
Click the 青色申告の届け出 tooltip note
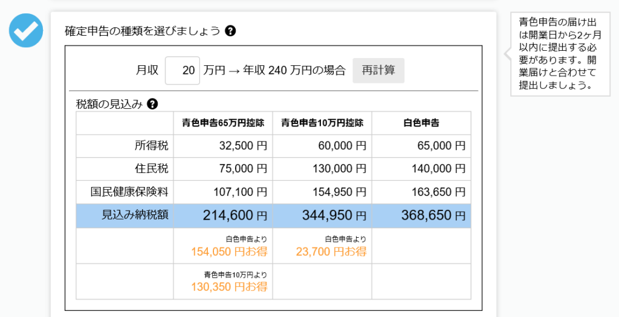560,54
